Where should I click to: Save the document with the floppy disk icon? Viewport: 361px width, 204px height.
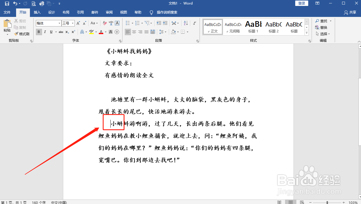(7, 3)
